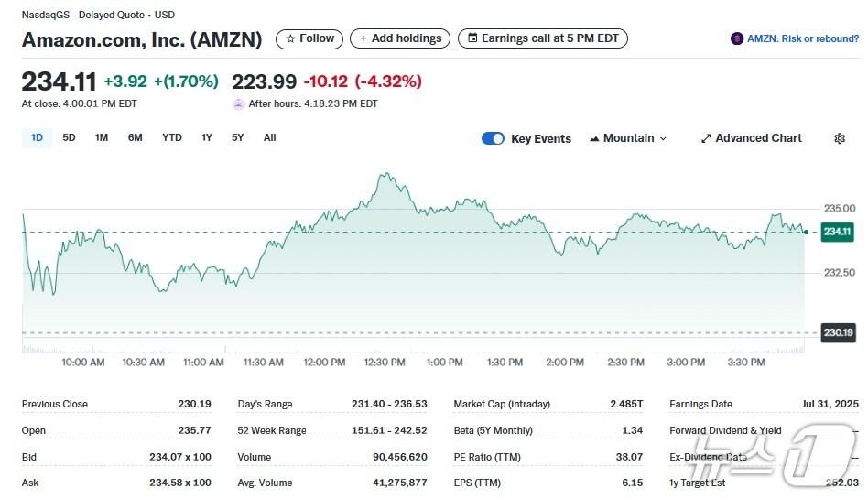Image resolution: width=868 pixels, height=499 pixels.
Task: Click the After hours moon icon
Action: (x=239, y=103)
